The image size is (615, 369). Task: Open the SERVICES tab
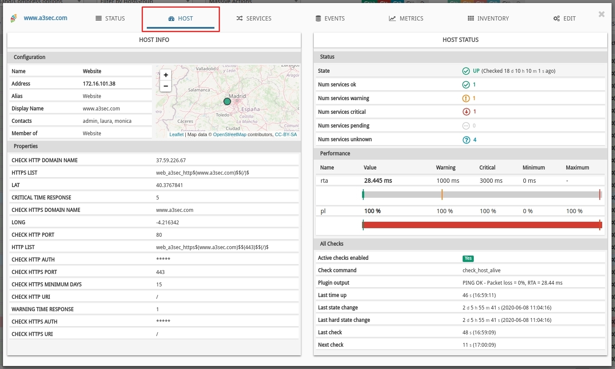254,18
